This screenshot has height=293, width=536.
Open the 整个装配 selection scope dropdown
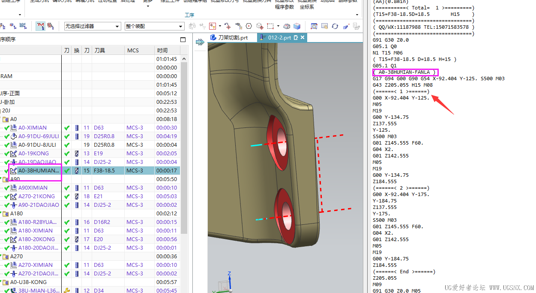click(x=155, y=26)
